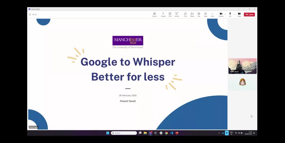Show hidden system tray icons

tap(219, 133)
